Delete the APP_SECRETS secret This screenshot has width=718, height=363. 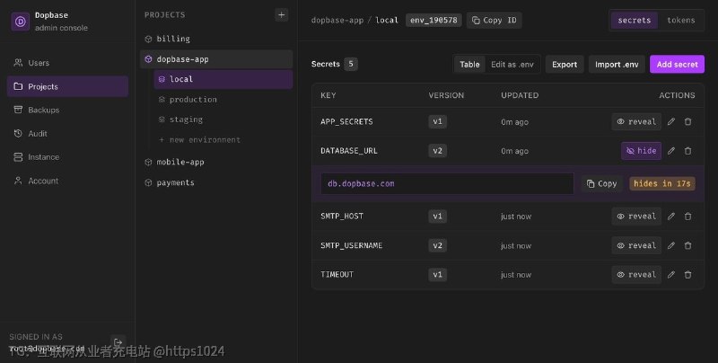point(687,121)
